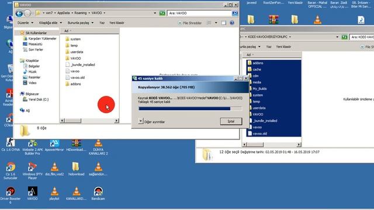Select 'userdata' folder in VAVOO window

74,52
